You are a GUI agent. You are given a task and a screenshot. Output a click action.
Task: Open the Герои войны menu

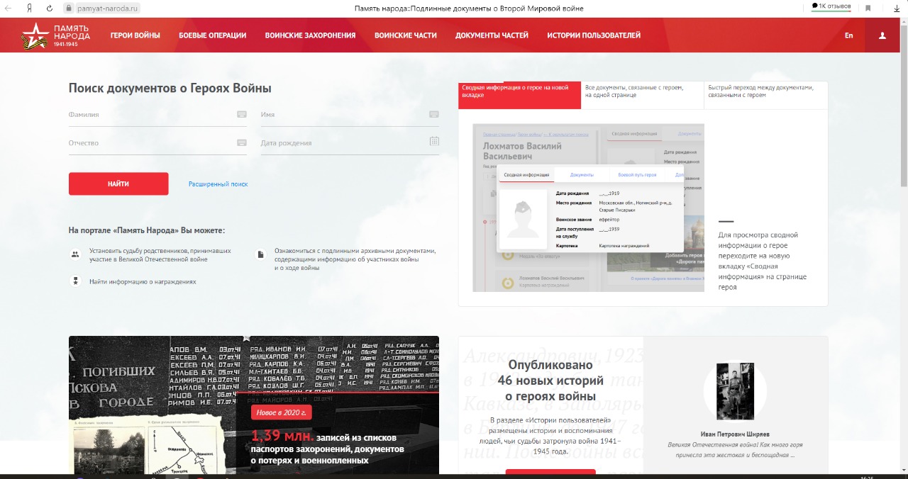[x=135, y=35]
